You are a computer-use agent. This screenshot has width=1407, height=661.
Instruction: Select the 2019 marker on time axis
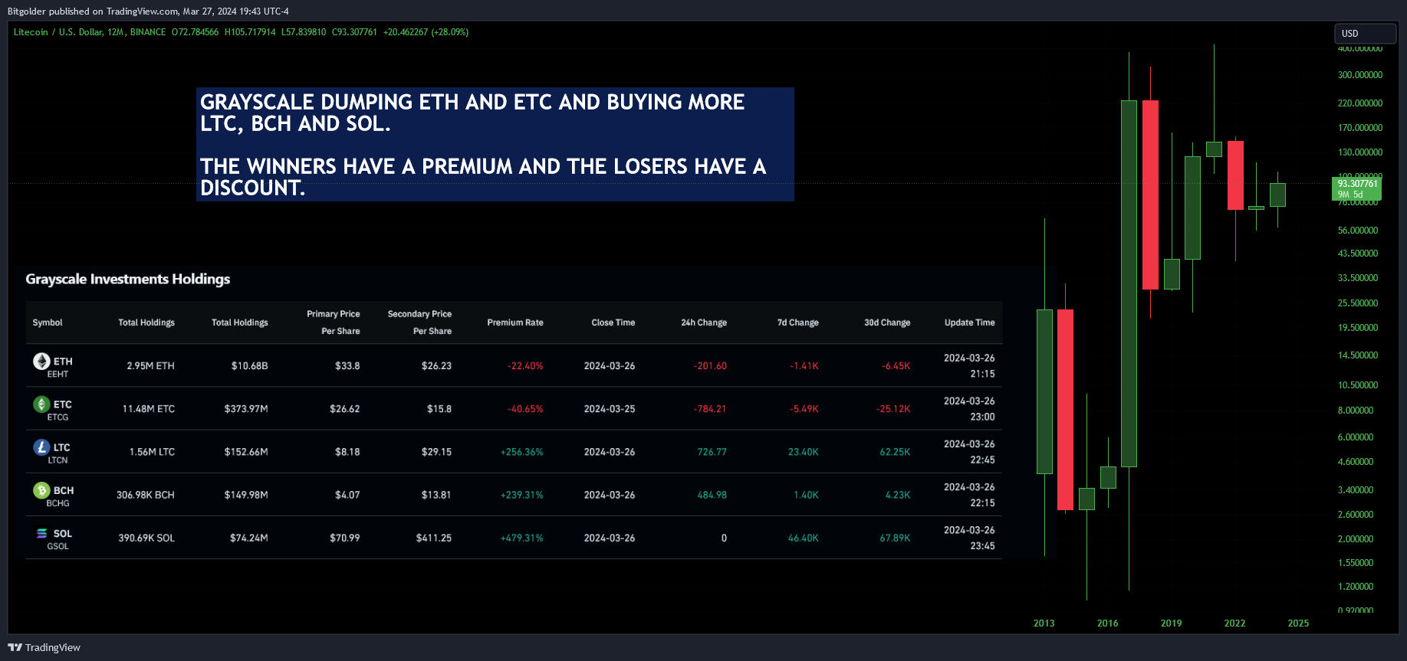1171,623
